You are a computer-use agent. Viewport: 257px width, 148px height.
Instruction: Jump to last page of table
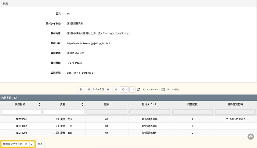[116, 89]
